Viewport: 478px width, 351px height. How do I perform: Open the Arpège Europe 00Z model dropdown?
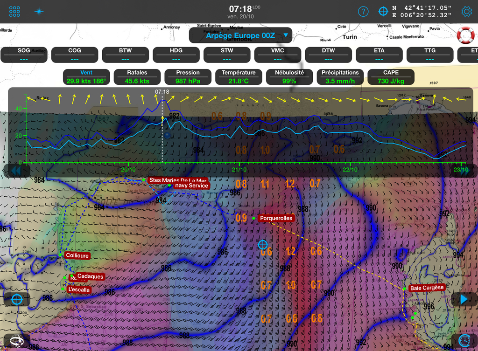pyautogui.click(x=240, y=35)
